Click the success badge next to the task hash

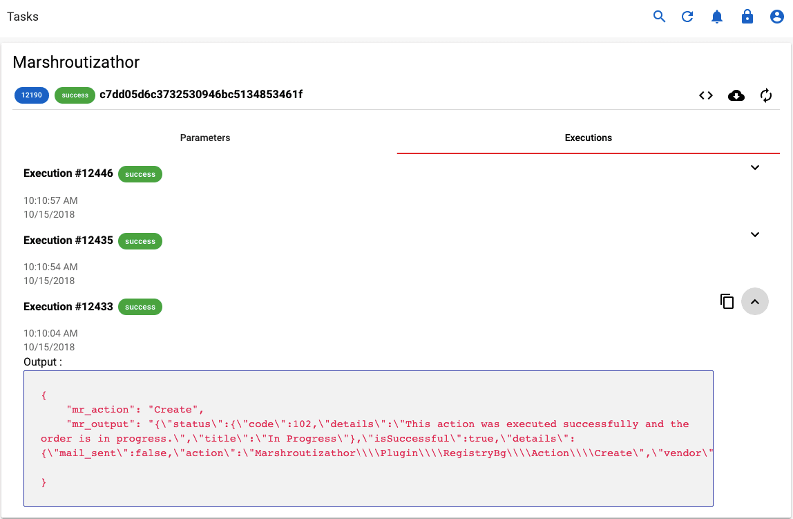point(75,95)
